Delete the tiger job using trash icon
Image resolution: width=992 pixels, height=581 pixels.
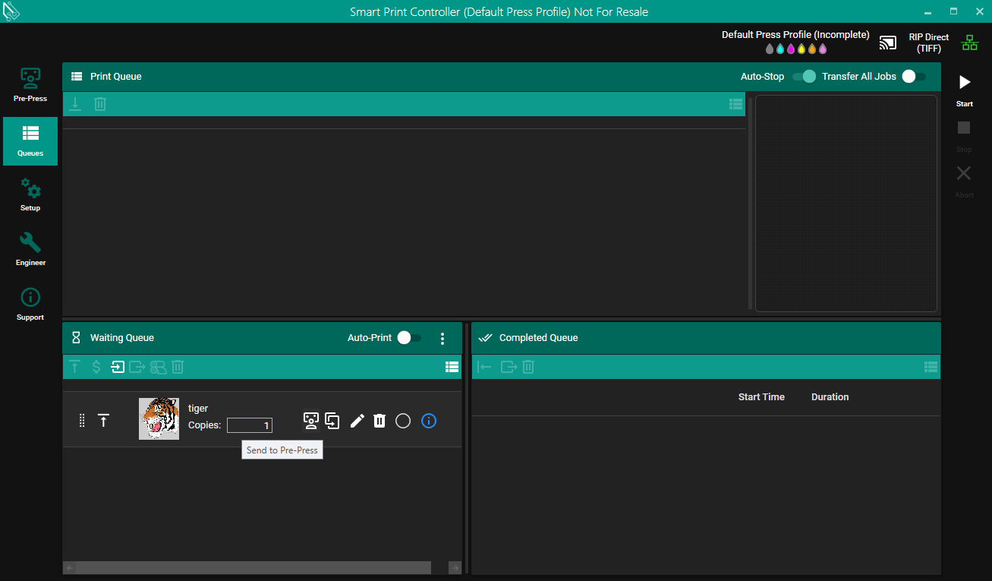click(379, 421)
